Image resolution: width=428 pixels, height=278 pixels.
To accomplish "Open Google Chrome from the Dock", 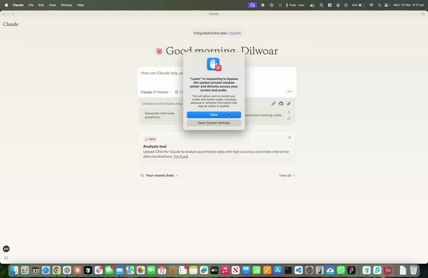I will [57, 270].
